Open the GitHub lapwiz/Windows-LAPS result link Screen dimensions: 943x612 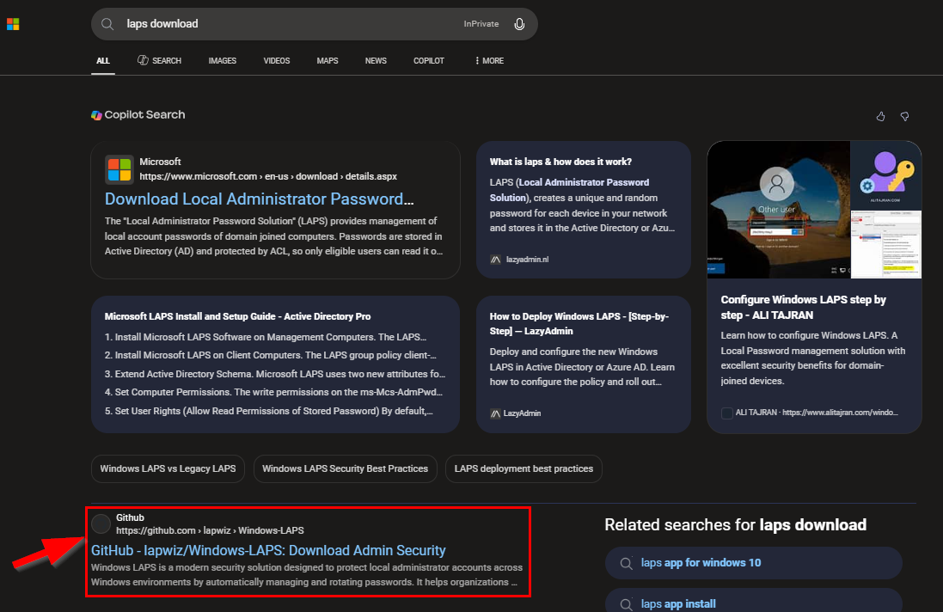(x=268, y=550)
